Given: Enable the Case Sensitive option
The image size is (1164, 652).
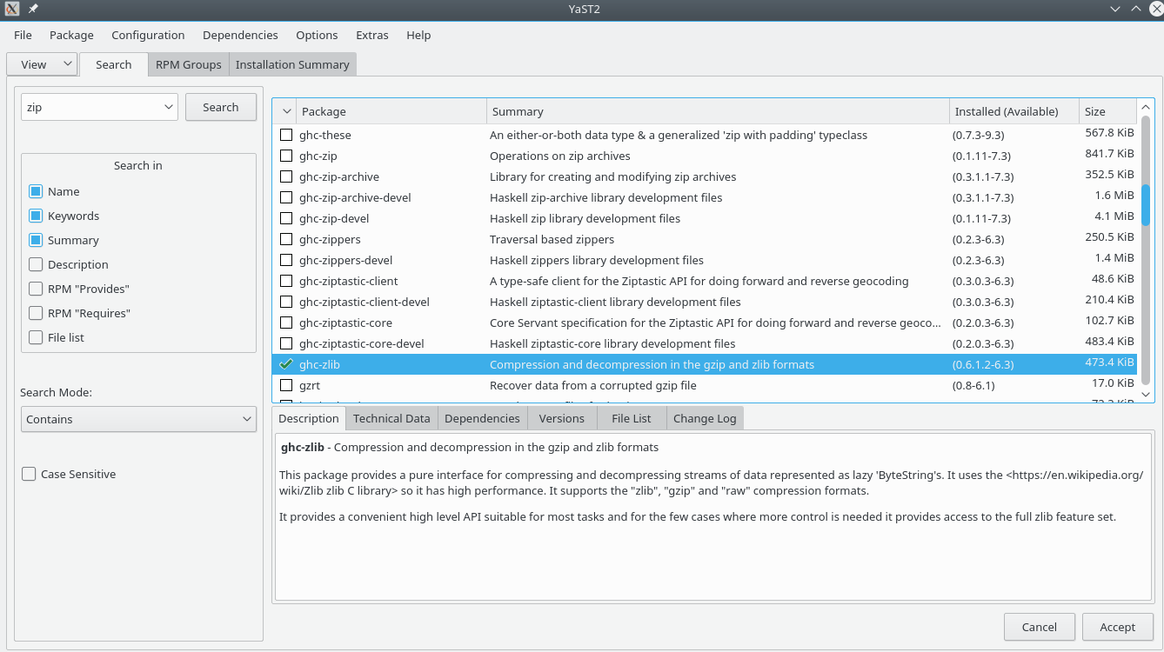Looking at the screenshot, I should 29,474.
